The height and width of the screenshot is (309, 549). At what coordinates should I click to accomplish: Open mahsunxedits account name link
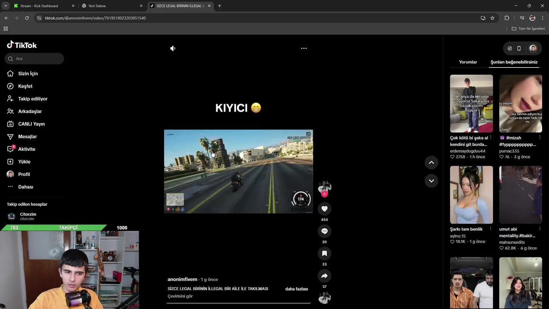coord(512,242)
